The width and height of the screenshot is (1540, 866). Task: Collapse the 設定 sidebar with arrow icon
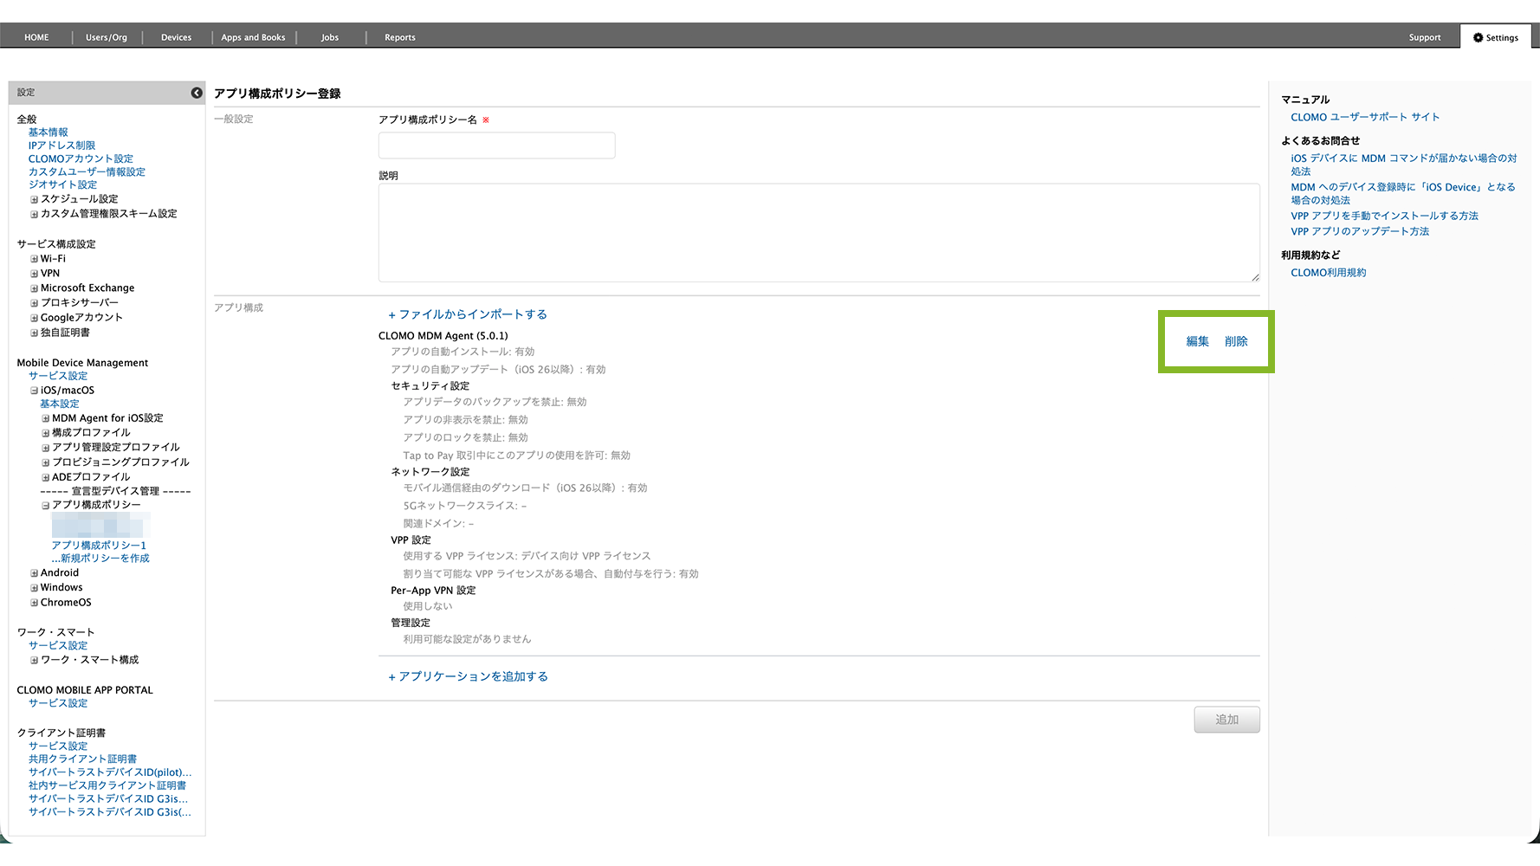[197, 93]
